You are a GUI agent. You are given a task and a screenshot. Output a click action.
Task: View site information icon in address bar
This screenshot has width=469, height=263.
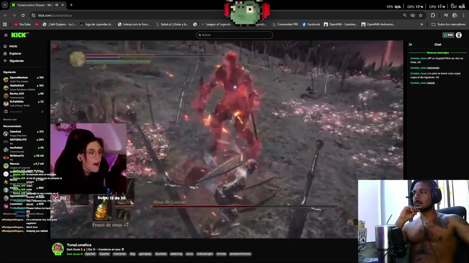click(33, 15)
